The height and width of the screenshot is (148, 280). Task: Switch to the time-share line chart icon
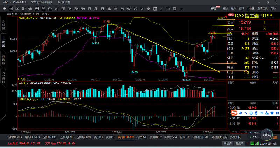[x=17, y=9]
